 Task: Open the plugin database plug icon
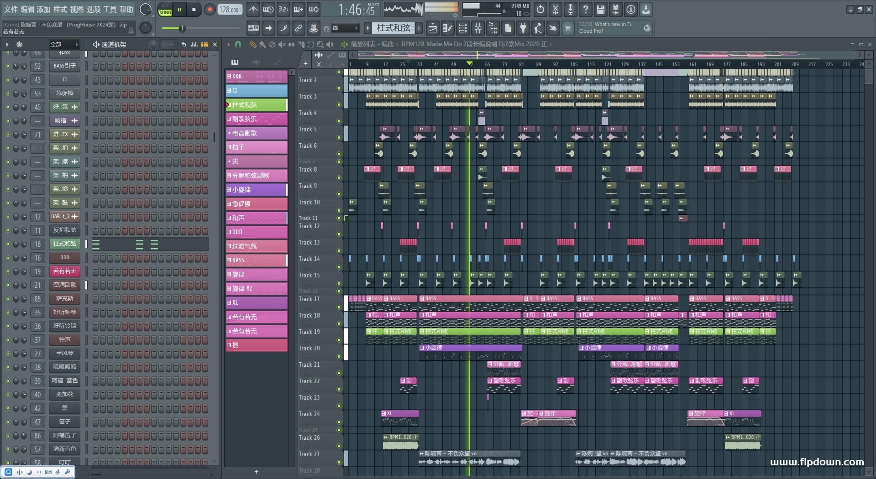[x=523, y=28]
